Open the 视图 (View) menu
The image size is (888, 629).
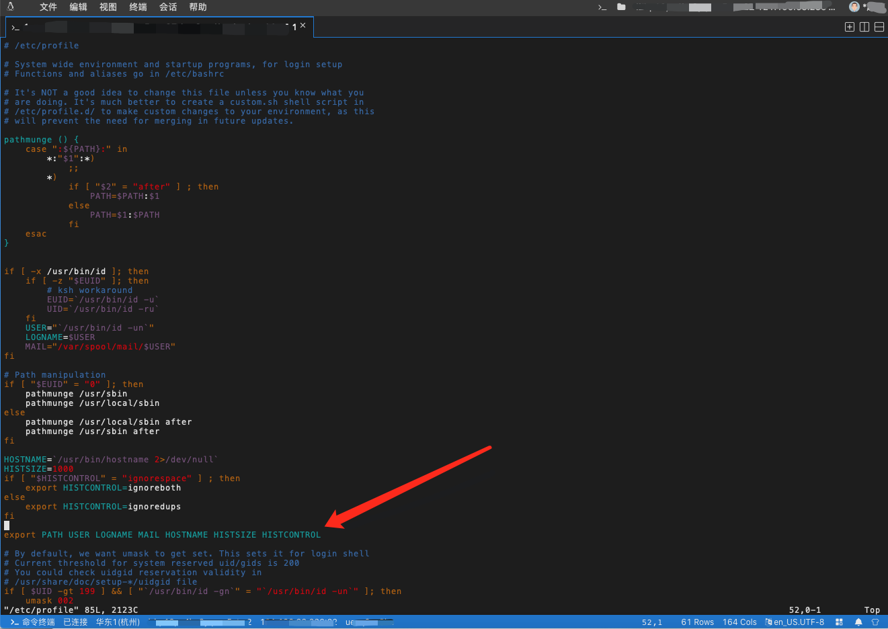pyautogui.click(x=108, y=7)
